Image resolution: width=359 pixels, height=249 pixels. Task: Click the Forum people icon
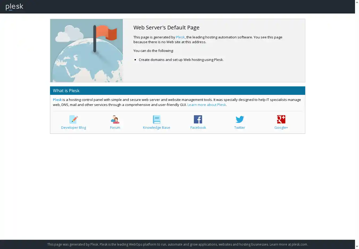115,119
